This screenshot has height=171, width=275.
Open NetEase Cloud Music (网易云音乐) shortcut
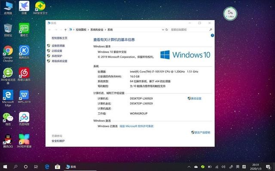tap(24, 74)
